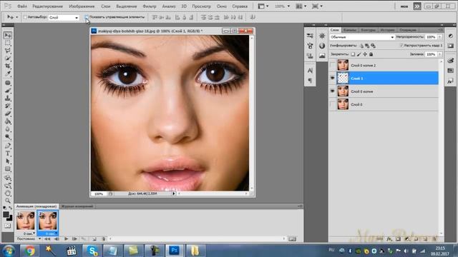Select the Lasso tool

click(8, 51)
